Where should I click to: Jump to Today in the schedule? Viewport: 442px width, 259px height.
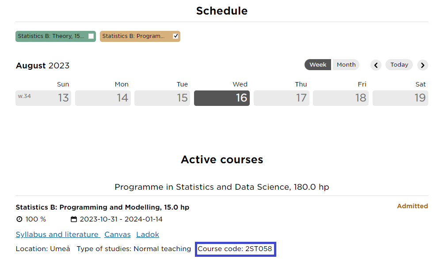399,65
